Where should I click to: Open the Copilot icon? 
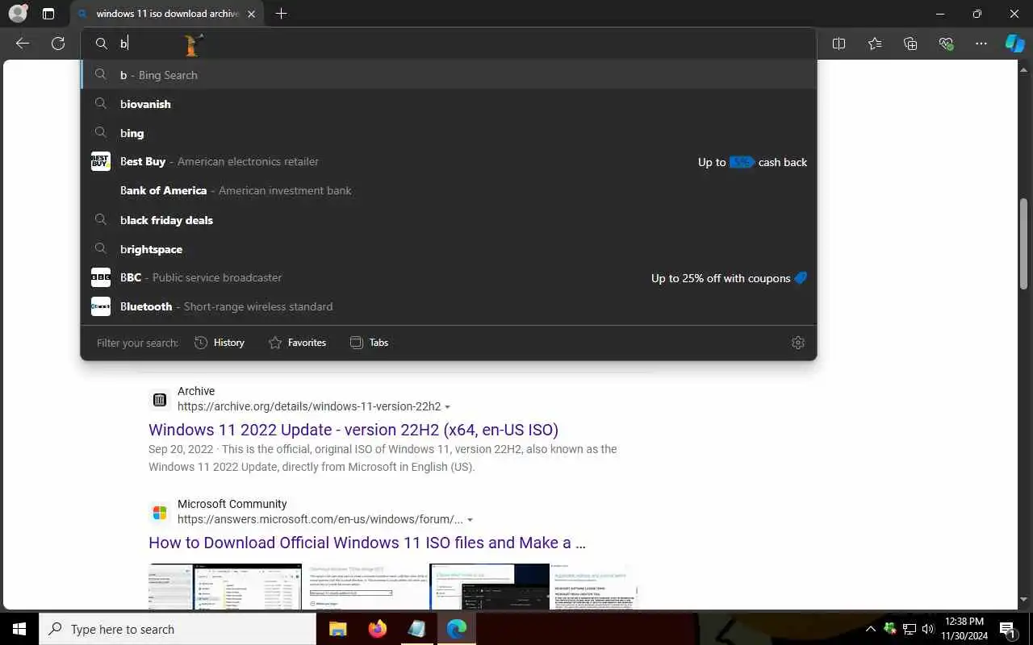tap(1014, 44)
